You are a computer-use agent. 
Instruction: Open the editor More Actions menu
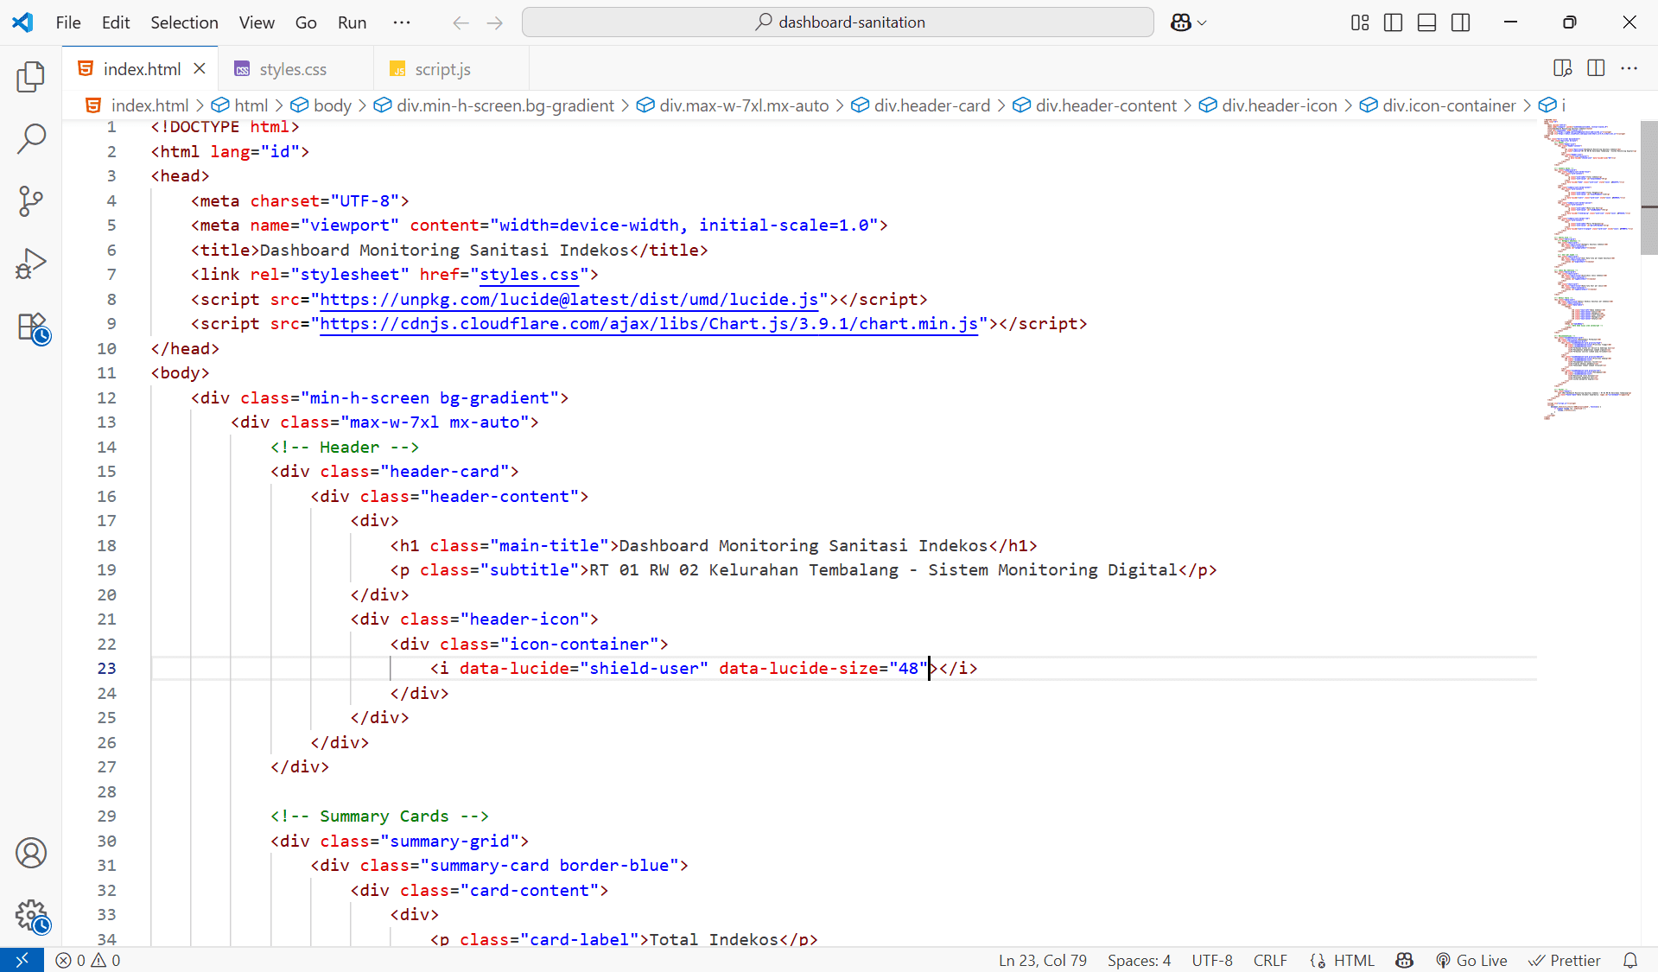tap(1629, 68)
